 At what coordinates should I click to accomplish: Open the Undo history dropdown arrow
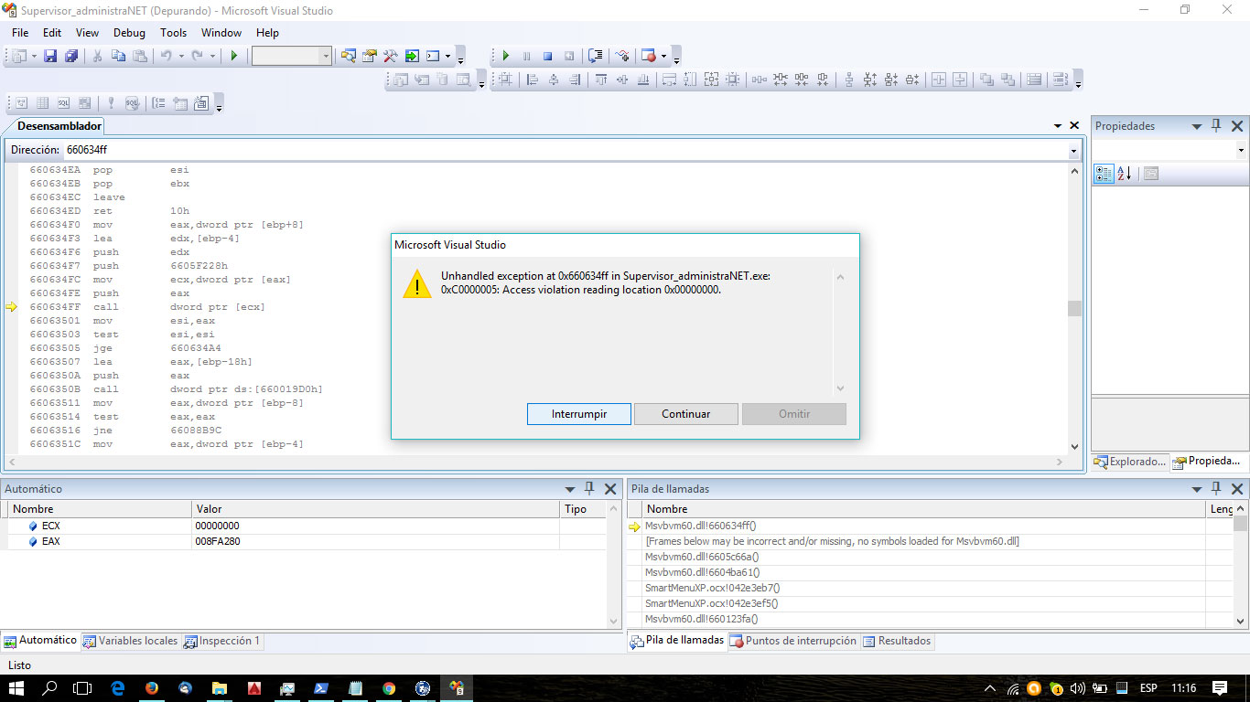click(181, 56)
